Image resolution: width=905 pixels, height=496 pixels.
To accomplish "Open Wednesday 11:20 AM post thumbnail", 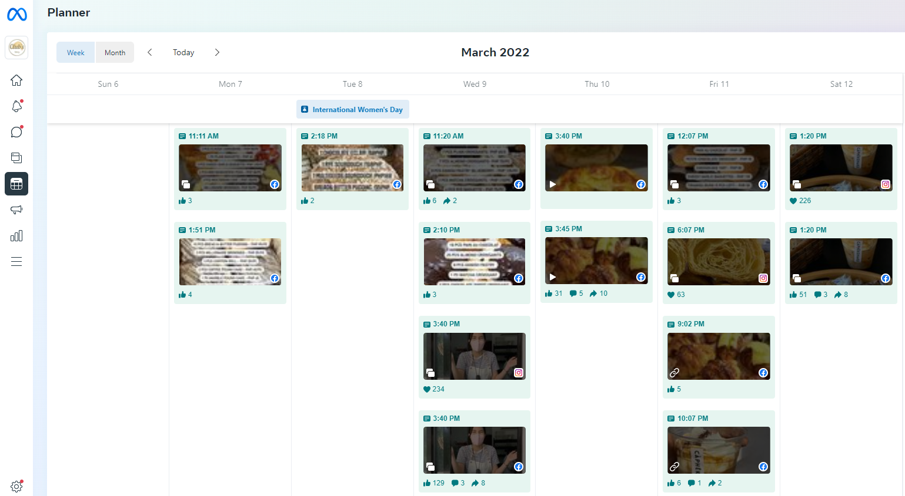I will tap(475, 168).
